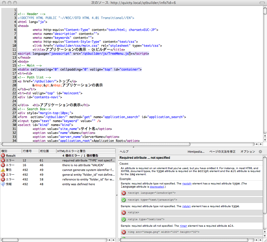The height and width of the screenshot is (242, 267).
Task: Click ページの文法を修正 to fix page syntax
Action: click(x=222, y=152)
